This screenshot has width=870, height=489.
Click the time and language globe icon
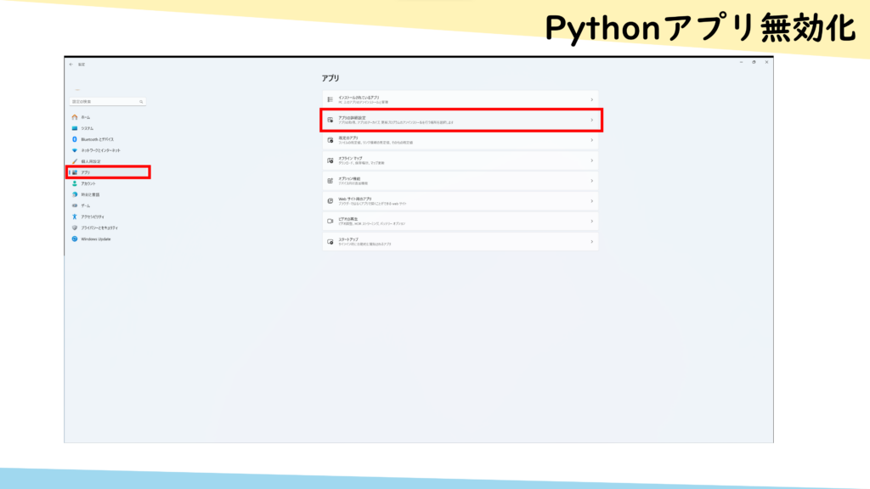pos(75,194)
